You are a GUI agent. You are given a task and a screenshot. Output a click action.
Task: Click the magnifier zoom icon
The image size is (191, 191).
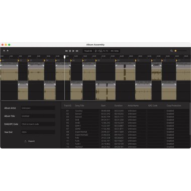coord(171,51)
